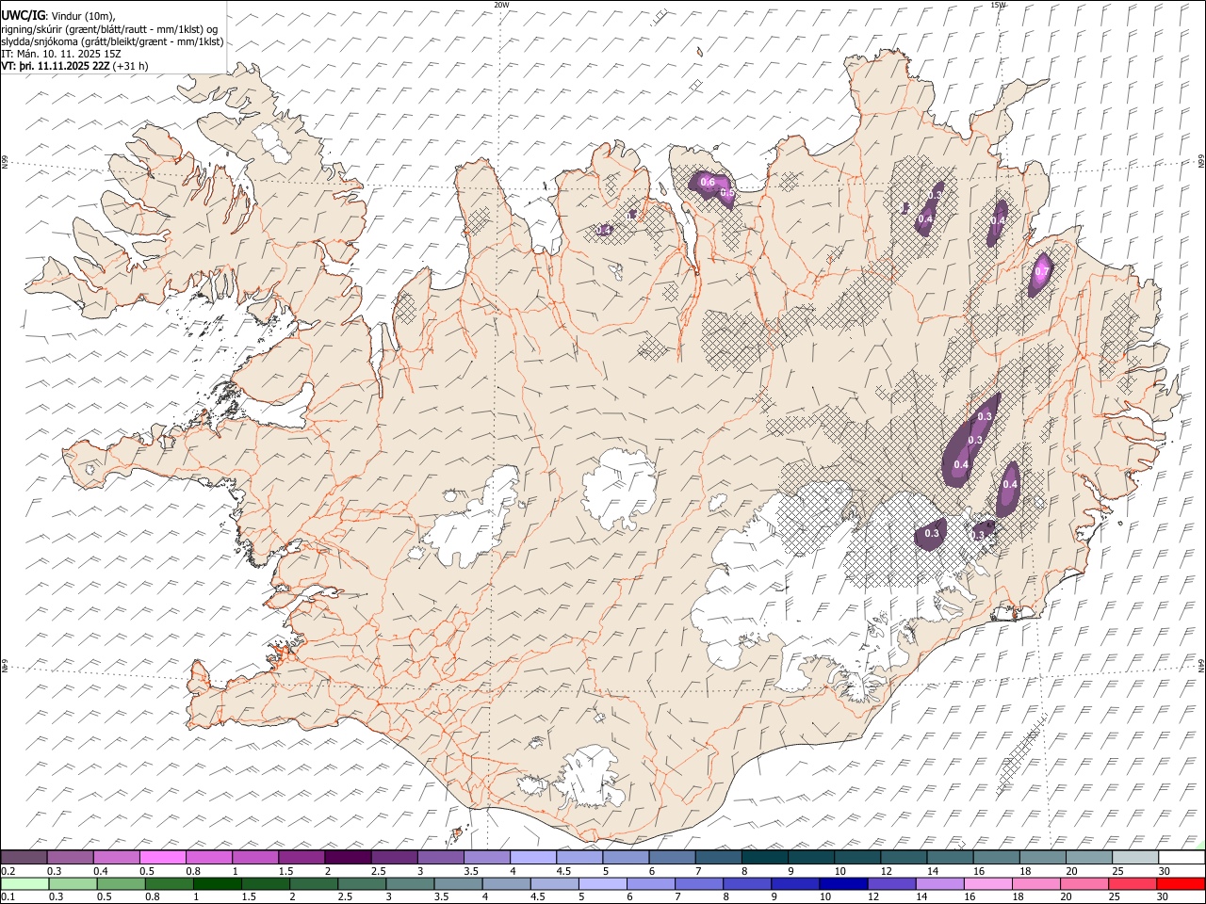The height and width of the screenshot is (904, 1206).
Task: Click the 'slydda/snjókoma' legend description line
Action: (x=112, y=41)
